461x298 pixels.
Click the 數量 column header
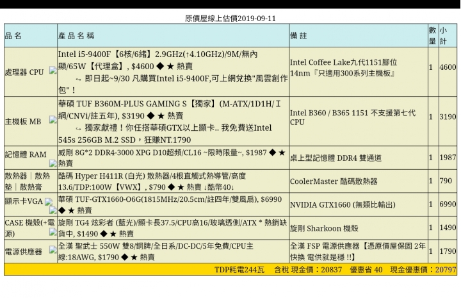[x=432, y=36]
